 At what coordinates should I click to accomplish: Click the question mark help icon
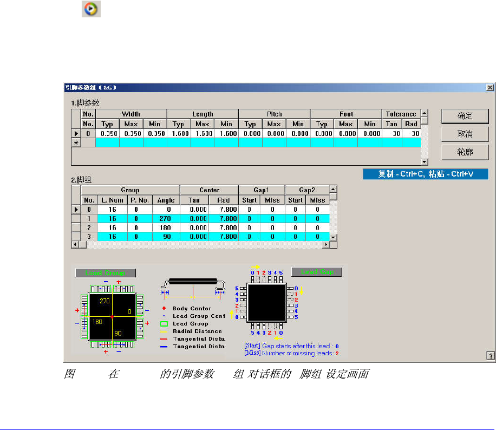click(x=490, y=356)
